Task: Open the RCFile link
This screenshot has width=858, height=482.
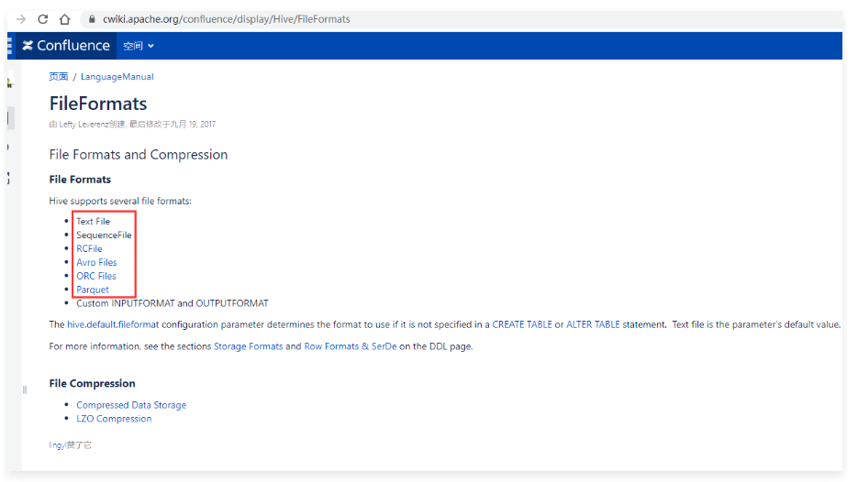Action: tap(89, 248)
